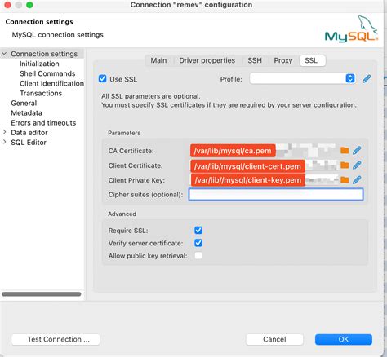Close the configuration window
The height and width of the screenshot is (357, 387).
(7, 5)
